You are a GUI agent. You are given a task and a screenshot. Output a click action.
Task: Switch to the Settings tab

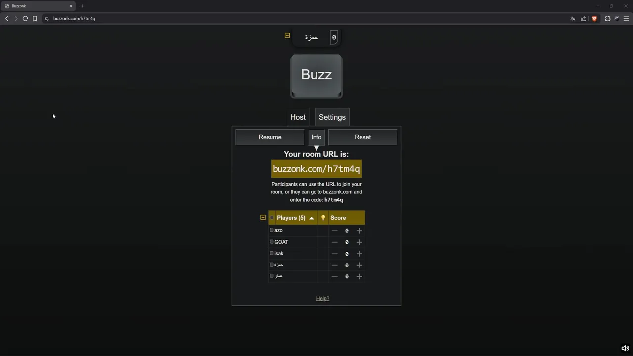tap(332, 117)
